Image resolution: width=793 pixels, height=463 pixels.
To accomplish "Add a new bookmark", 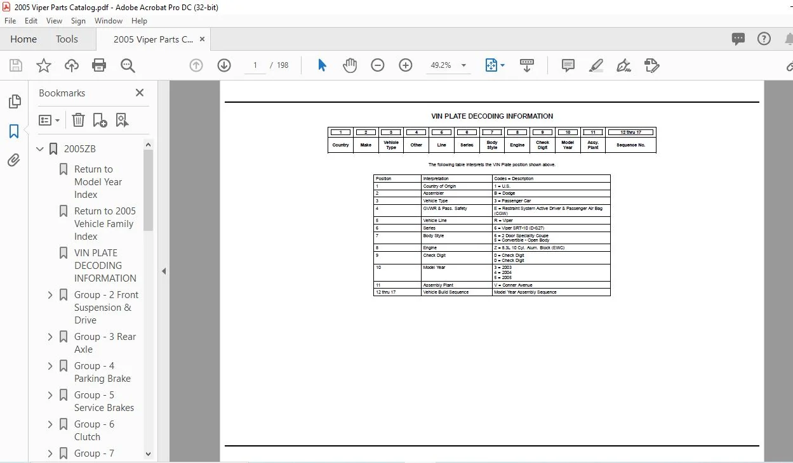I will (x=100, y=120).
